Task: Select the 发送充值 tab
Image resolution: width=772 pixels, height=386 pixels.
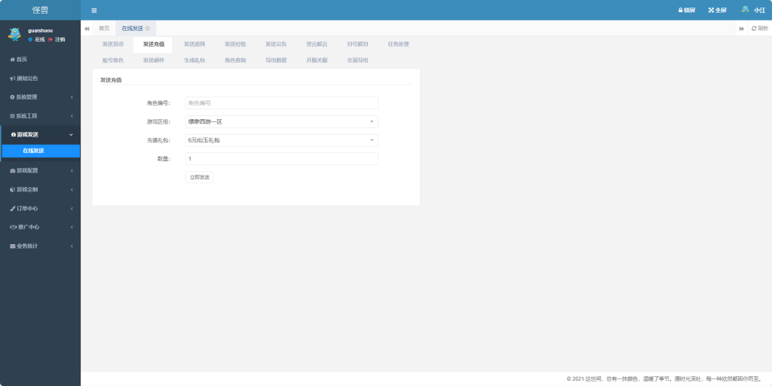Action: [154, 44]
